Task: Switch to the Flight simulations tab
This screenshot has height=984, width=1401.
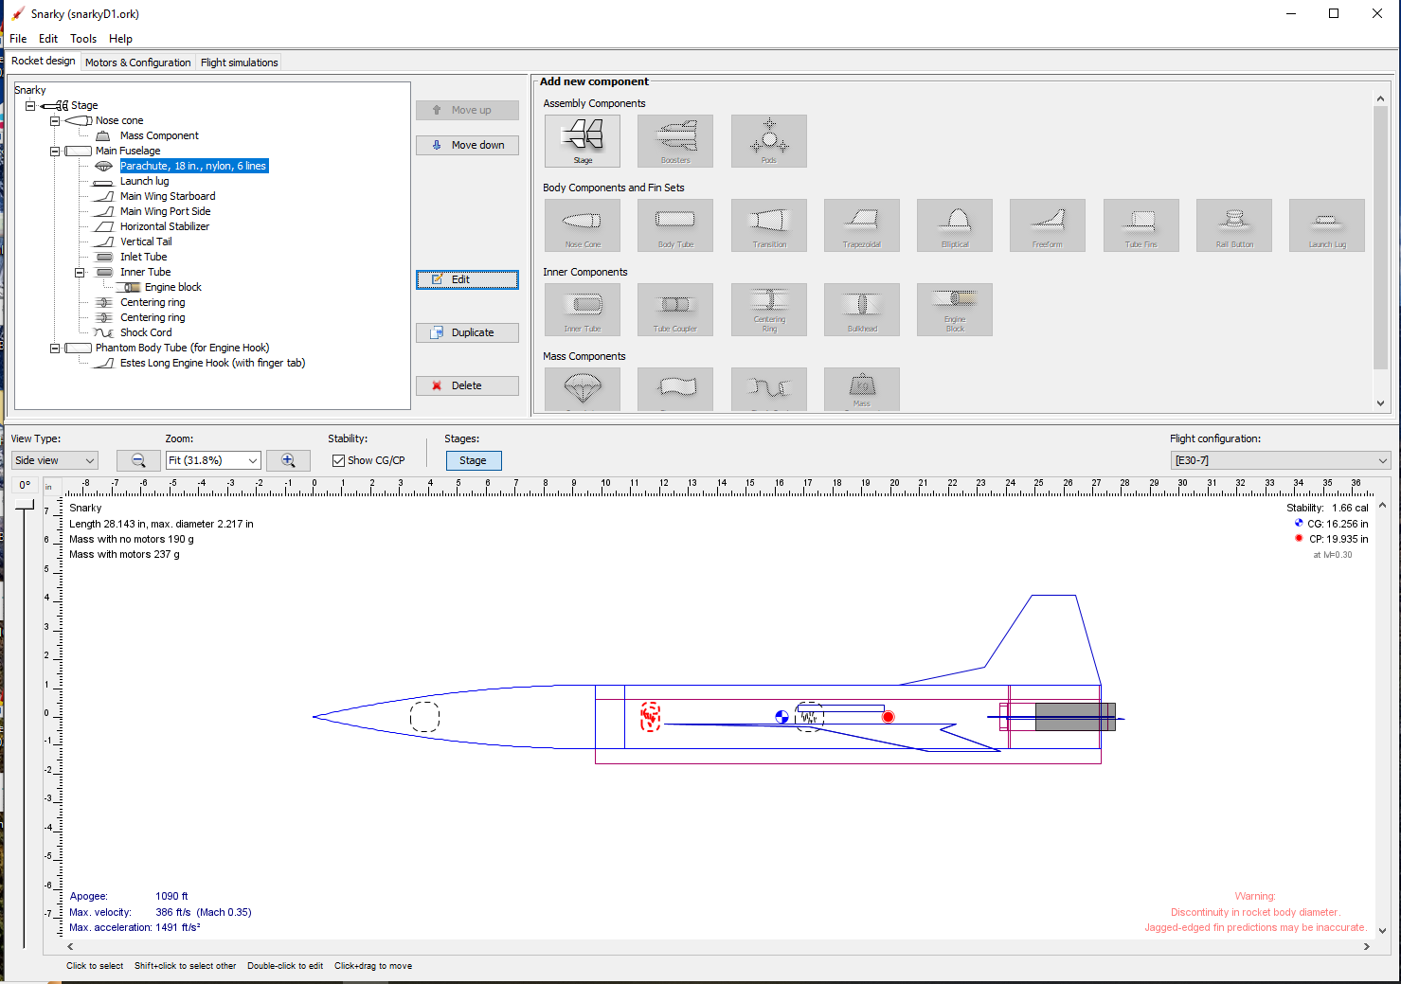Action: pyautogui.click(x=238, y=62)
